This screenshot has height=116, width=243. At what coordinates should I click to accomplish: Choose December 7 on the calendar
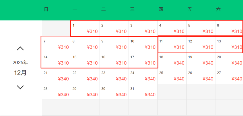(56, 44)
